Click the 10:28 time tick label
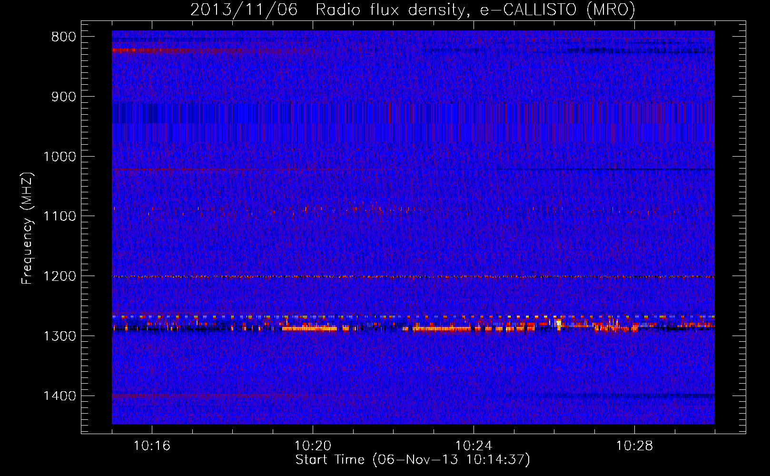The height and width of the screenshot is (476, 770). pos(634,446)
